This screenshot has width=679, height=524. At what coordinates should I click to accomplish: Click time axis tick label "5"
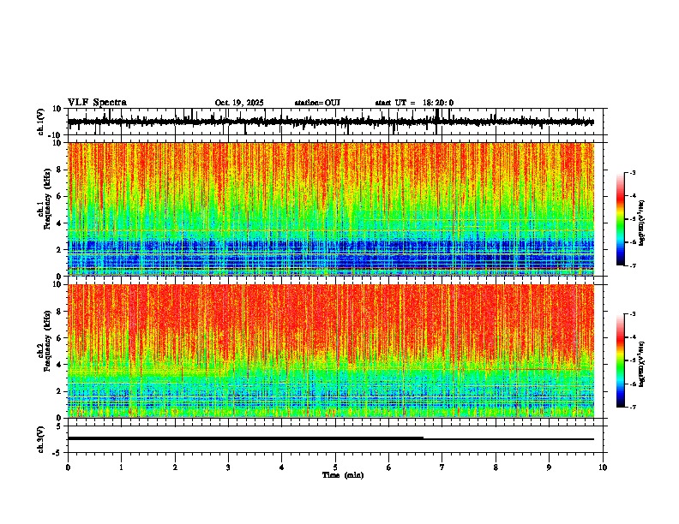point(335,467)
